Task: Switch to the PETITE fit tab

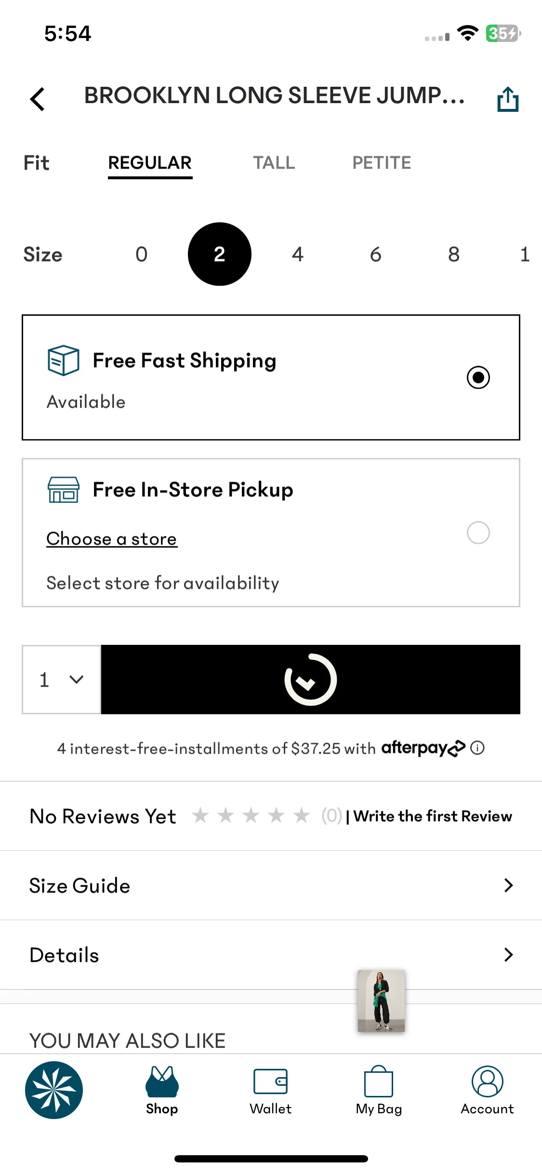Action: (x=382, y=163)
